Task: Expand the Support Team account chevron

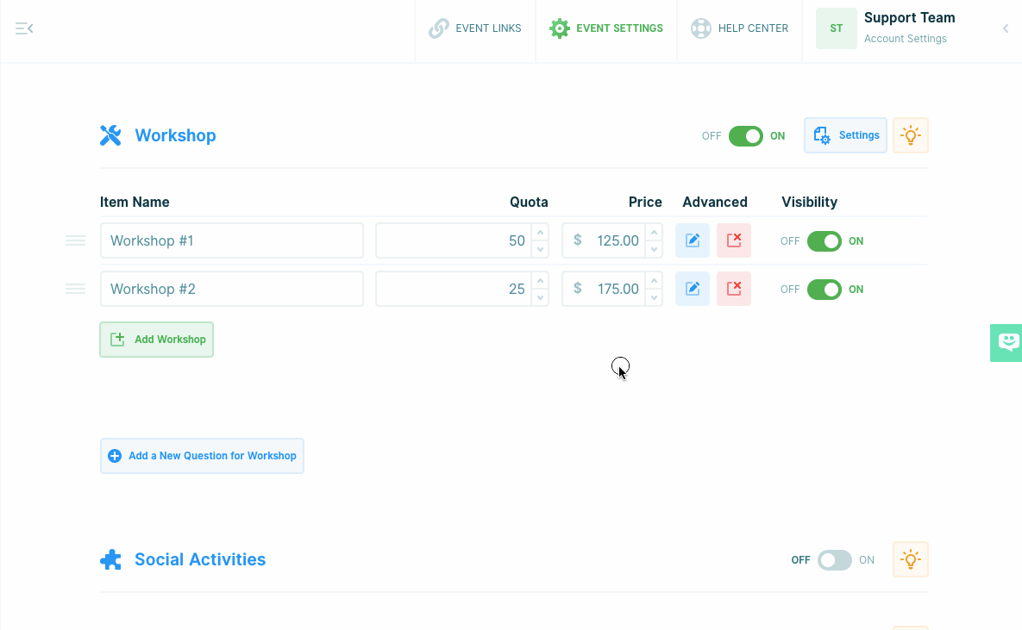Action: click(x=1005, y=28)
